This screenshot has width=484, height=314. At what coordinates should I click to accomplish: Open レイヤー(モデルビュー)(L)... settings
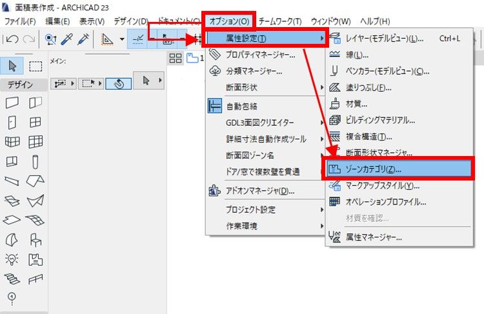coord(399,39)
